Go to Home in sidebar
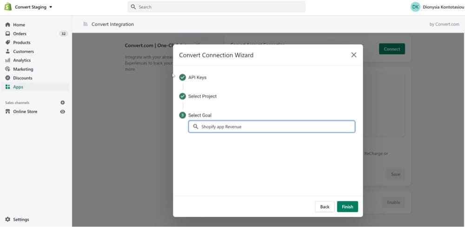The image size is (465, 227). [19, 25]
